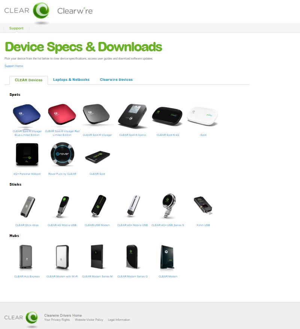The height and width of the screenshot is (329, 300).
Task: Click the CLEAR Stick Atlas device image
Action: coord(27,207)
